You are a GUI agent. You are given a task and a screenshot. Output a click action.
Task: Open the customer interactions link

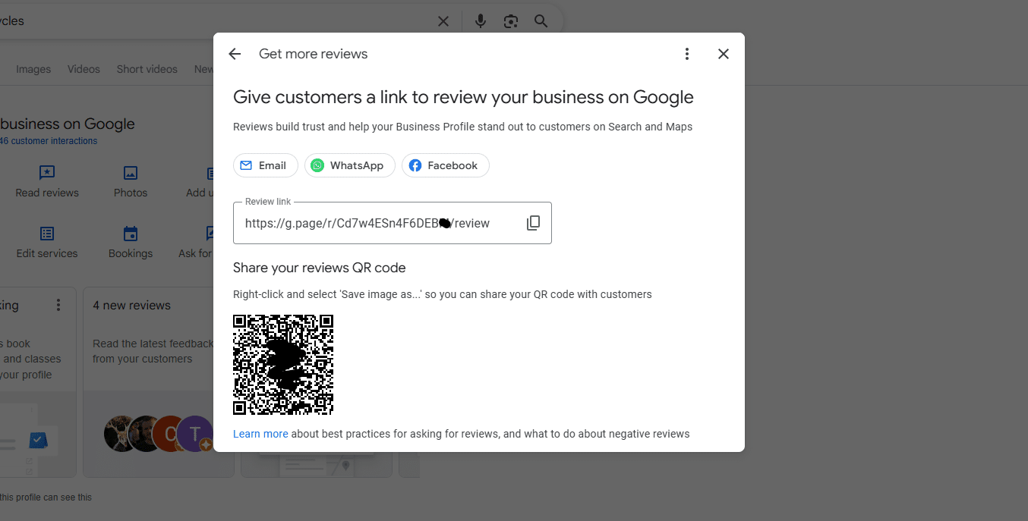49,141
